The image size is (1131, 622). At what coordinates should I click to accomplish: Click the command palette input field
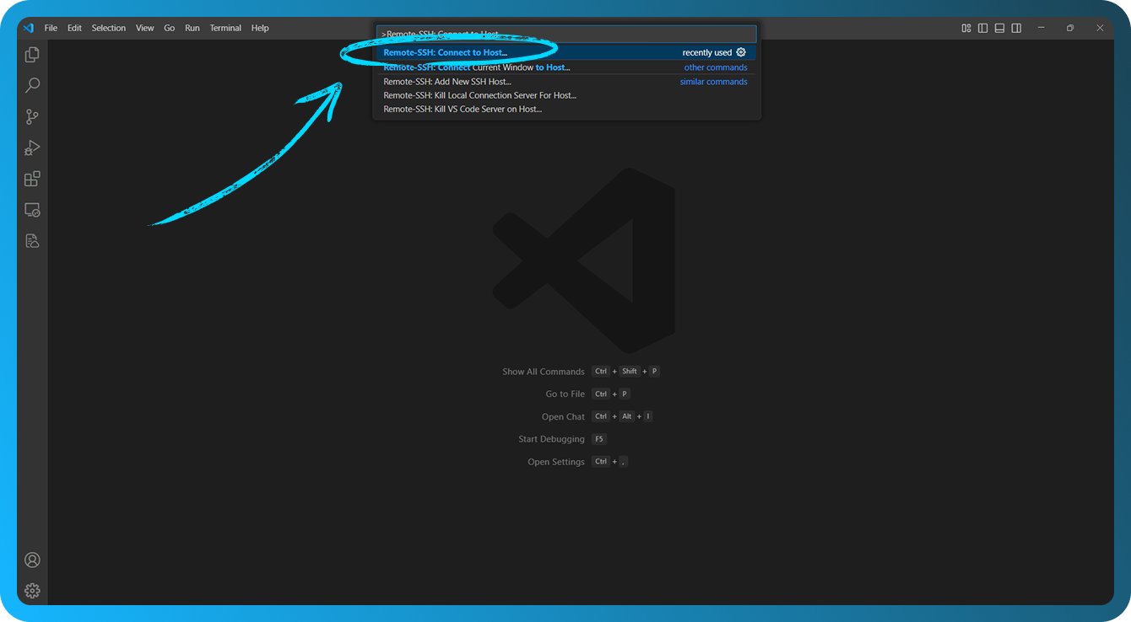coord(565,33)
